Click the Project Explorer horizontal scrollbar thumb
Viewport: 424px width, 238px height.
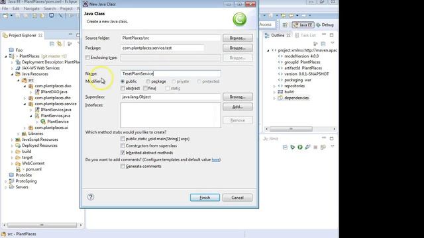[x=42, y=225]
